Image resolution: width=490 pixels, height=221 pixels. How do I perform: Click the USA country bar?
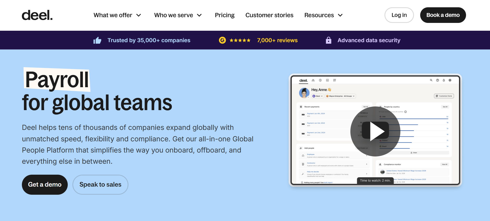(x=414, y=118)
